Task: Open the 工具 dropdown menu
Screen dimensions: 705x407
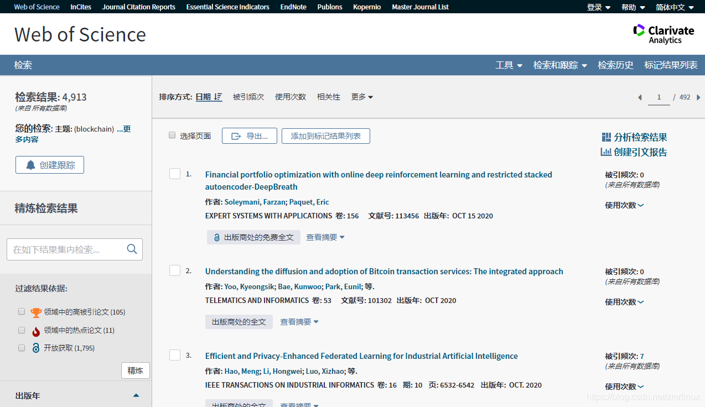Action: click(x=509, y=65)
